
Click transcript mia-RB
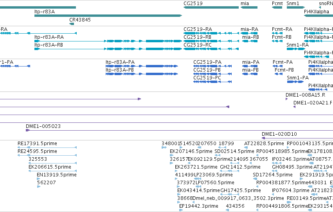click(x=250, y=41)
